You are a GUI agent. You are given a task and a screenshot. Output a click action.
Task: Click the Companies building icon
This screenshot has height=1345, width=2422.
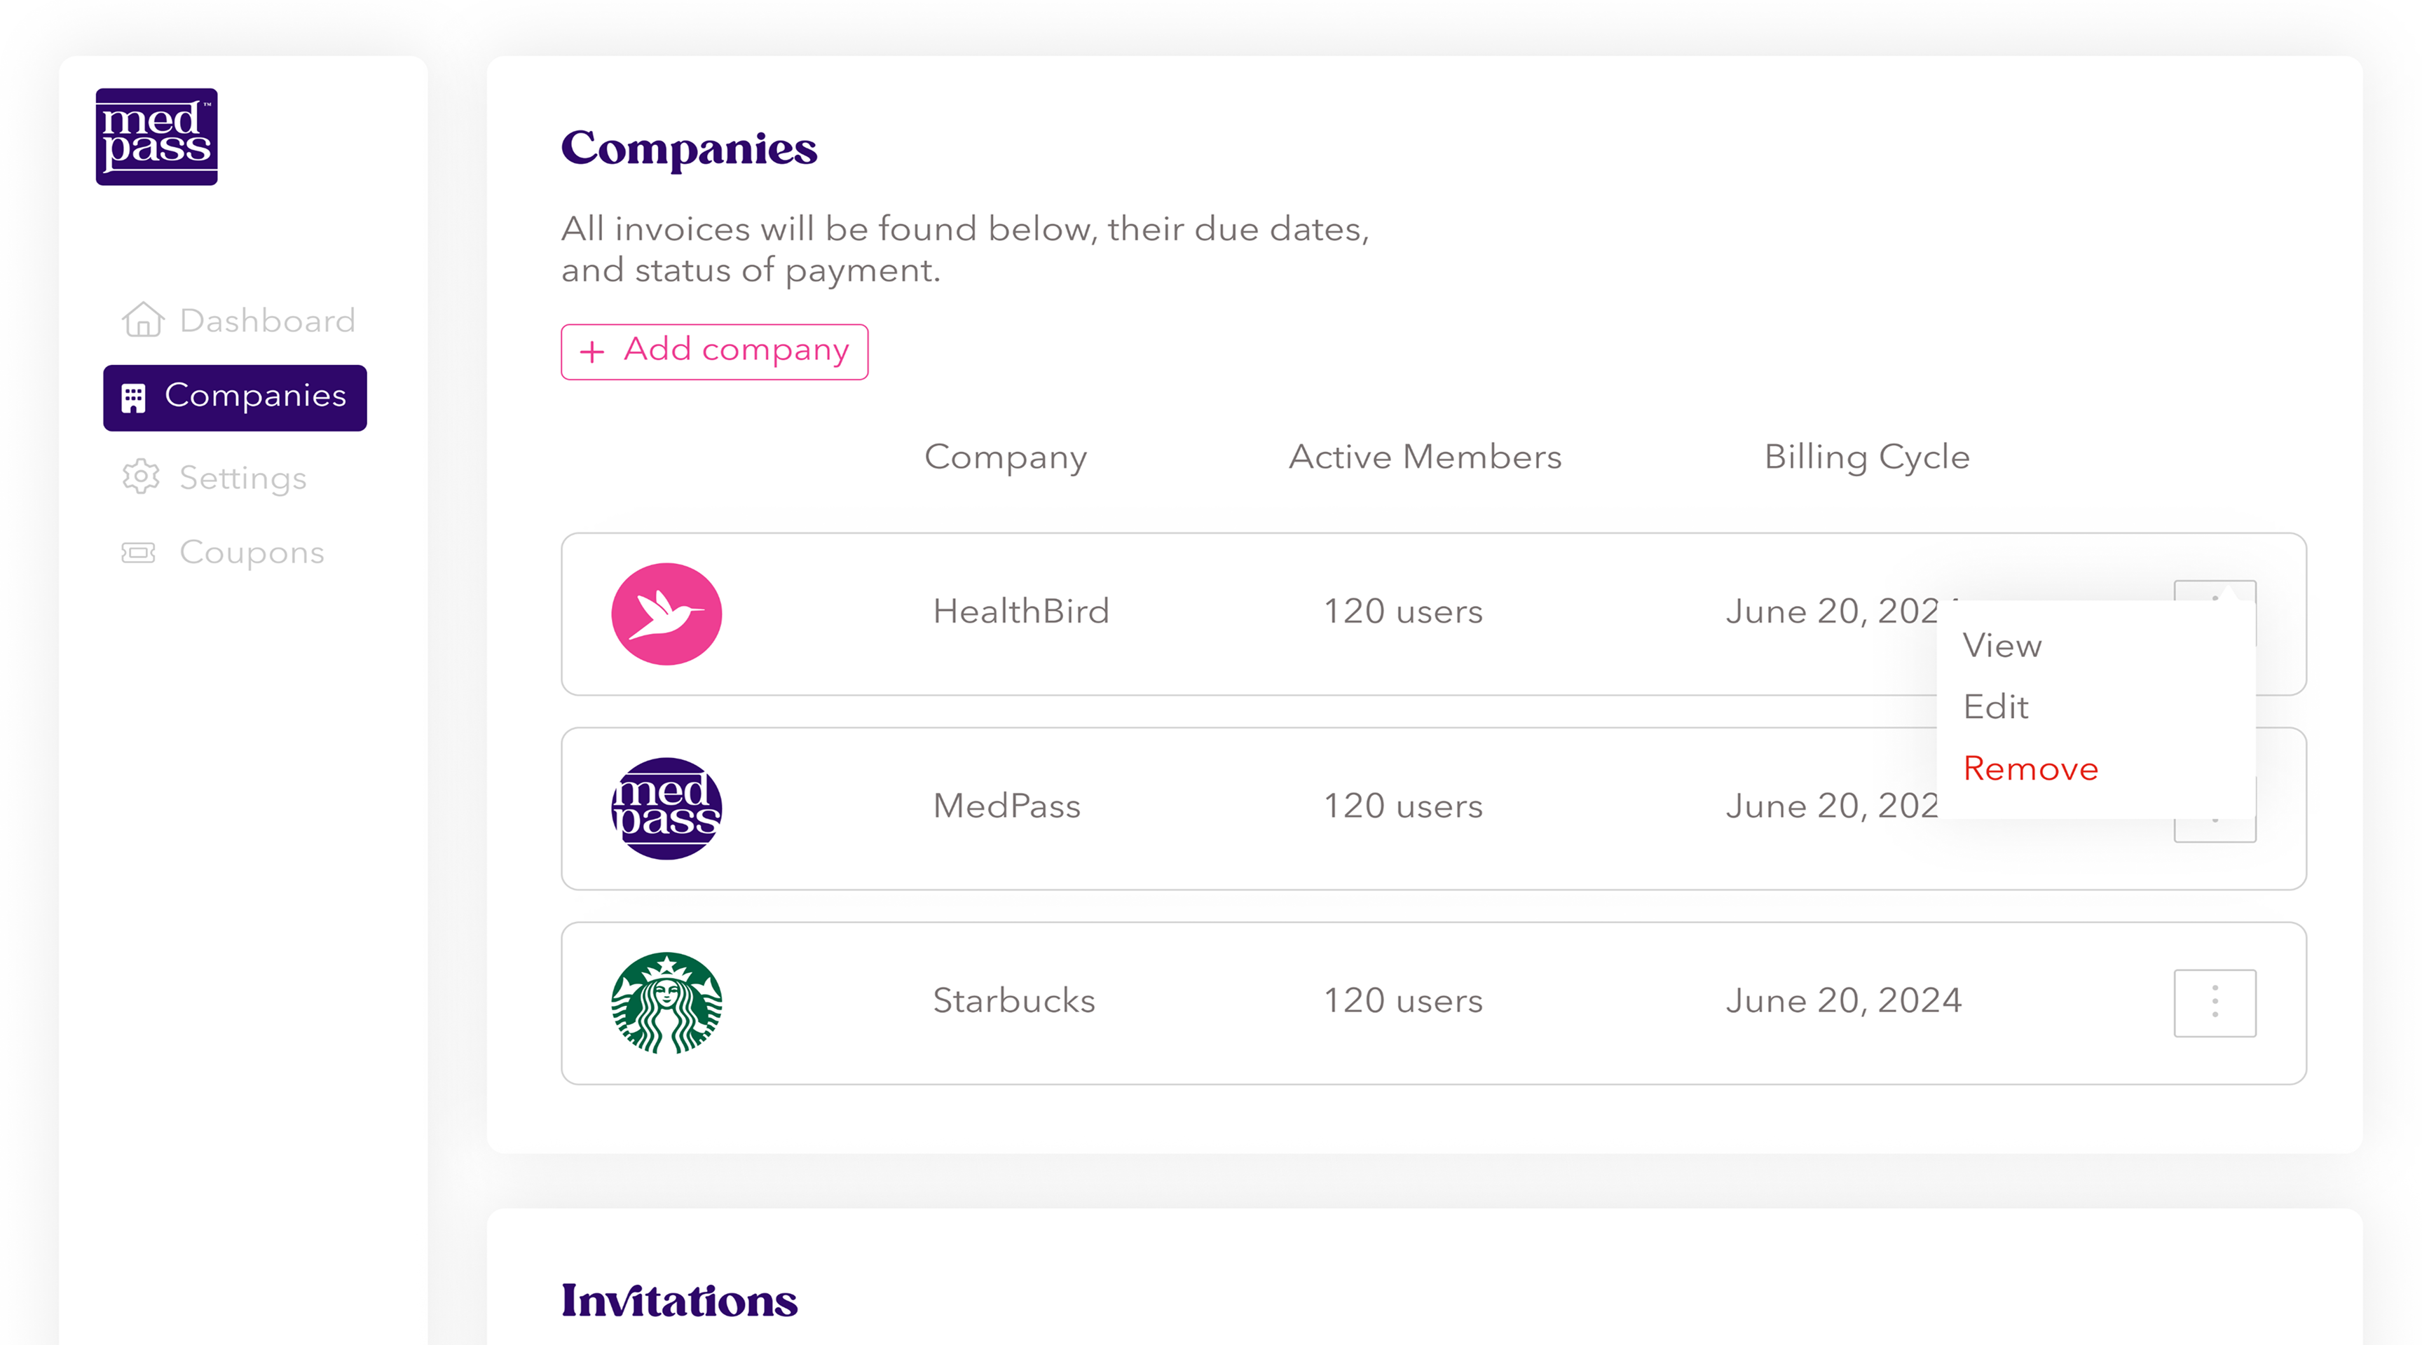(134, 398)
